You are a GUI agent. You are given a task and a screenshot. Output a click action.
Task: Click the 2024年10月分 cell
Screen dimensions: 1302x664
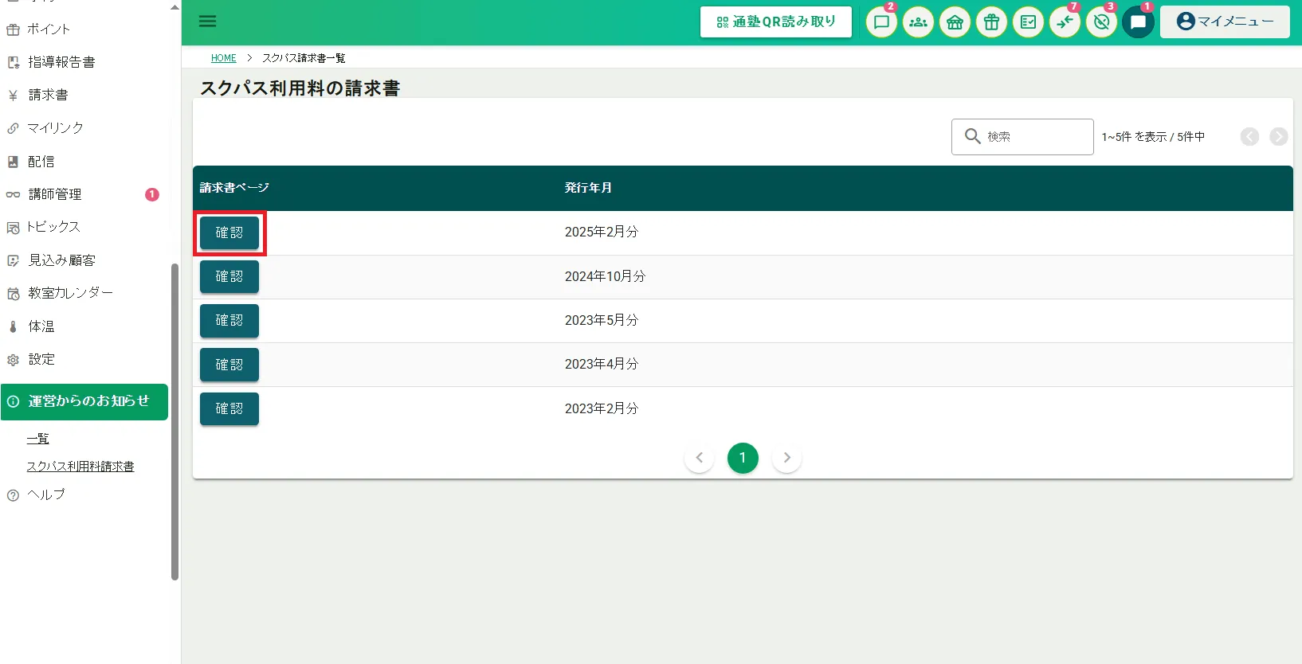pos(605,276)
